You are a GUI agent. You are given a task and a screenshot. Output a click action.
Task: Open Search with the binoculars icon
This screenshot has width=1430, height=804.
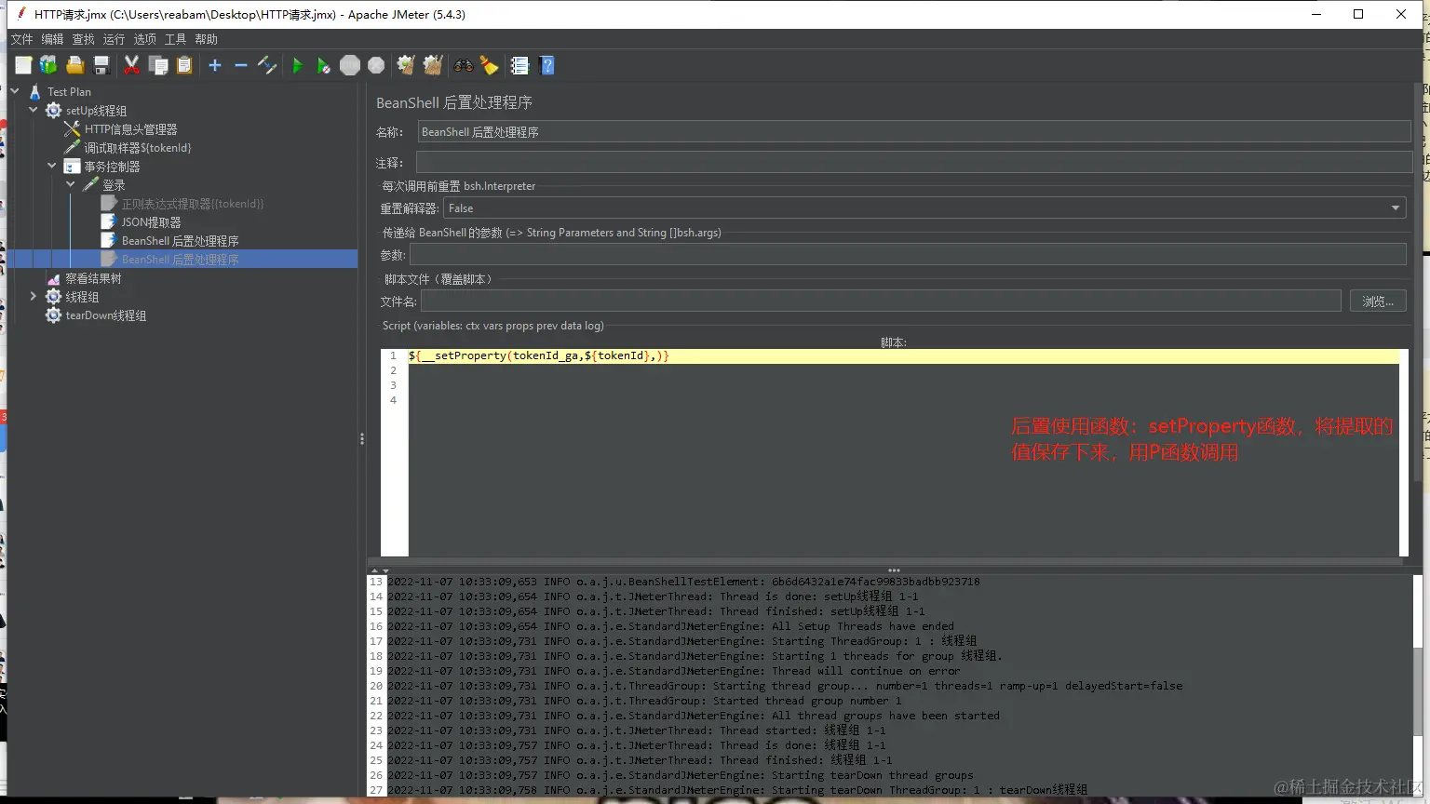463,65
